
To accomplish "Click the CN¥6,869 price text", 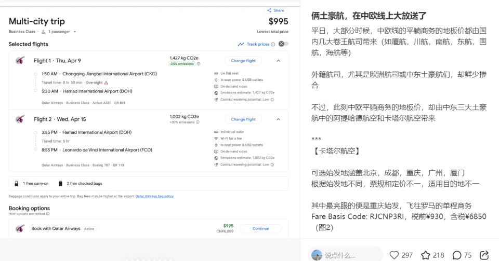I will point(225,231).
